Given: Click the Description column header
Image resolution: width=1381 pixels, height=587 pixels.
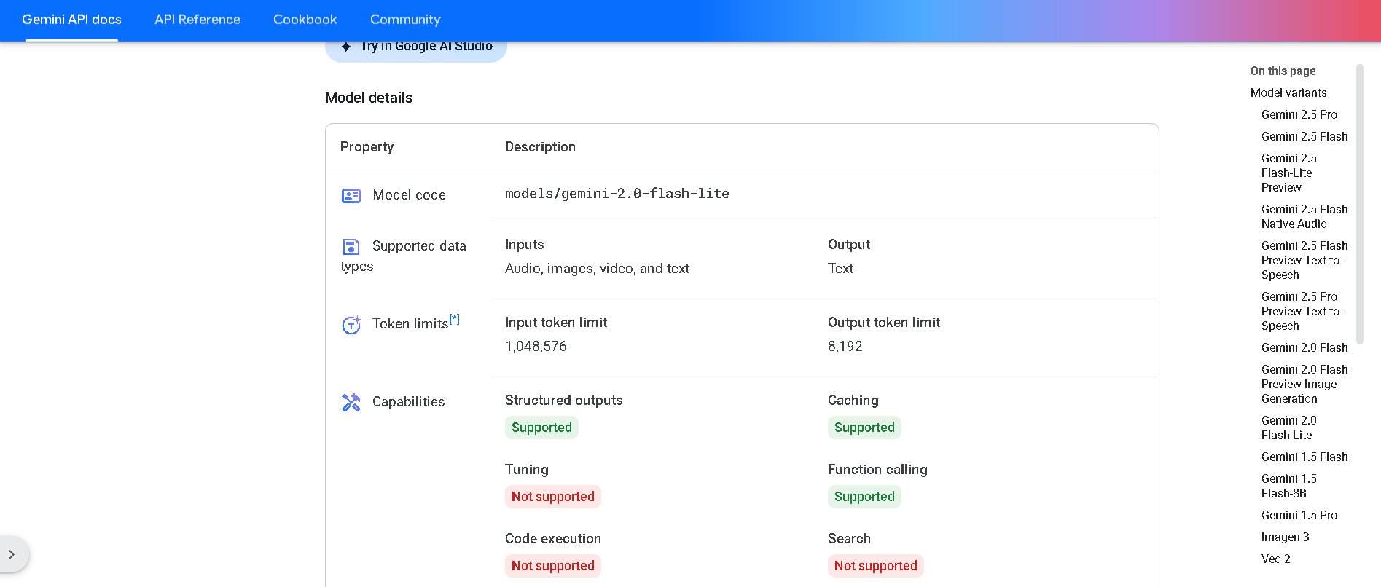Looking at the screenshot, I should pyautogui.click(x=540, y=147).
